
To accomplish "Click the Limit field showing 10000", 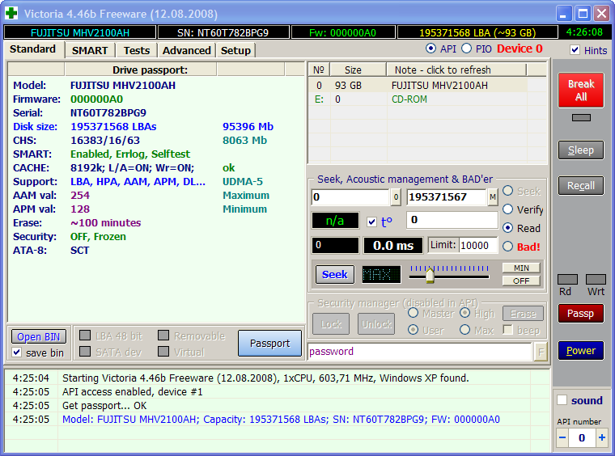I will coord(477,246).
